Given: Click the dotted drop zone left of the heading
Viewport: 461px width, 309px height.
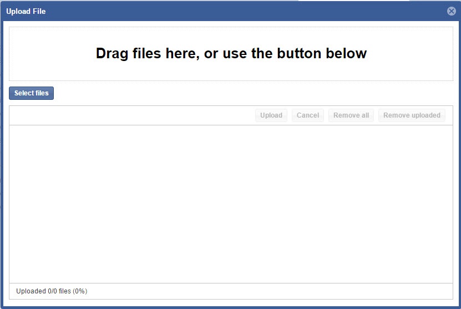Looking at the screenshot, I should click(x=50, y=53).
